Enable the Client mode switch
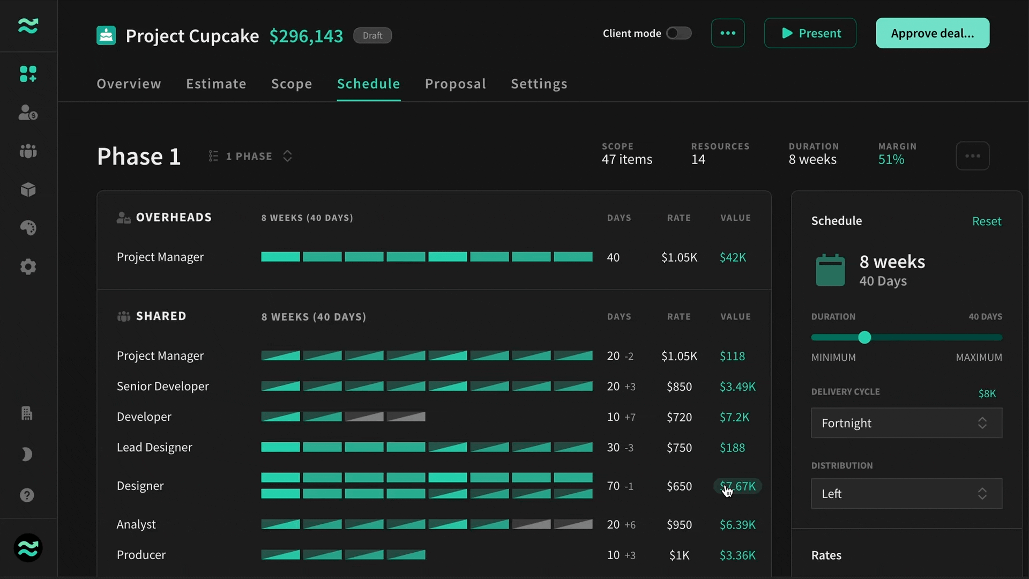 678,33
